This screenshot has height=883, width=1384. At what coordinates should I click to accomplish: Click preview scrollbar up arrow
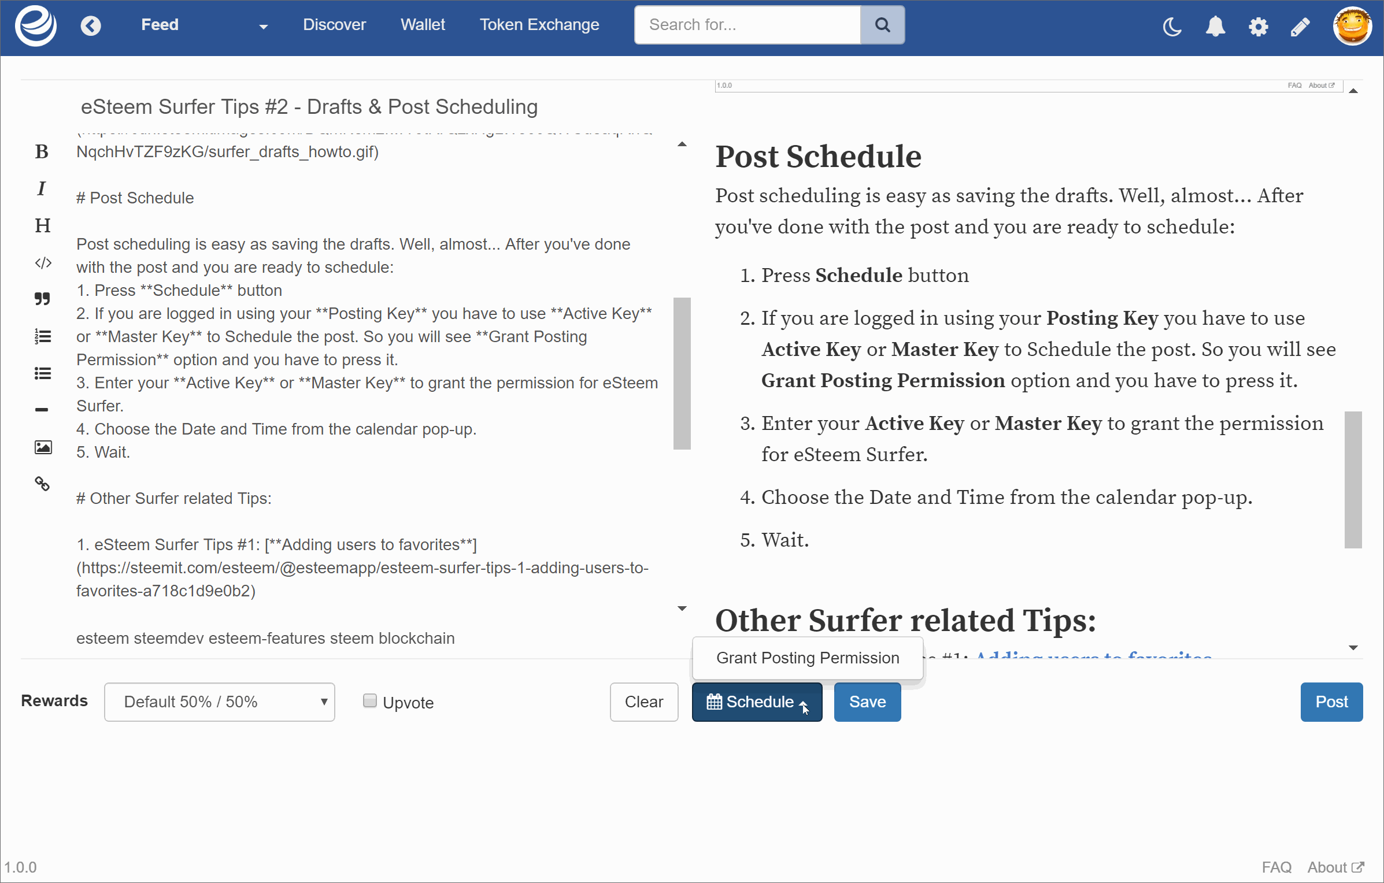(x=1353, y=91)
